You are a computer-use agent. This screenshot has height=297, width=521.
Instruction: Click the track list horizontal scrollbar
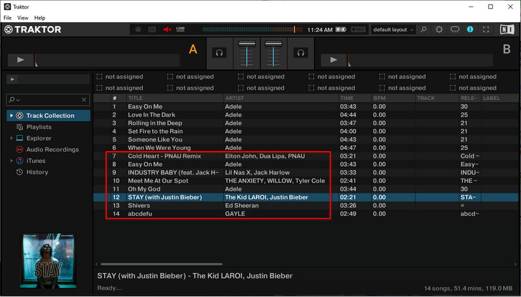(x=162, y=264)
